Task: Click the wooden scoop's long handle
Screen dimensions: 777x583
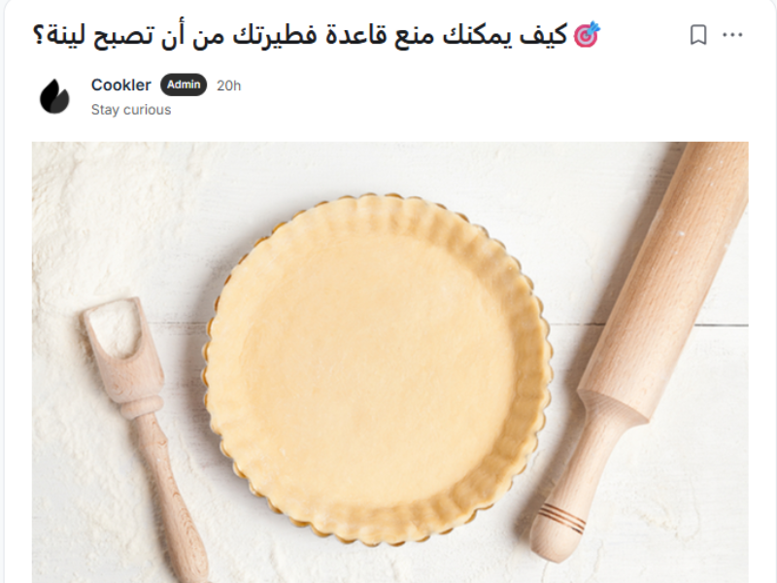Action: [168, 496]
